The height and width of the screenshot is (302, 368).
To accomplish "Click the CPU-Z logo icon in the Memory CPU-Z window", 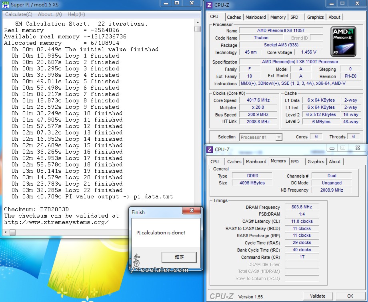I will (x=210, y=150).
